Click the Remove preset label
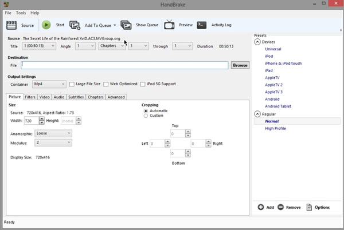 pyautogui.click(x=294, y=207)
